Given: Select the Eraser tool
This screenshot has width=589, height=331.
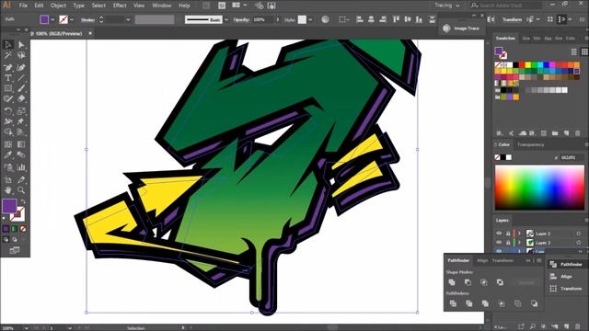Looking at the screenshot, I should [x=21, y=99].
